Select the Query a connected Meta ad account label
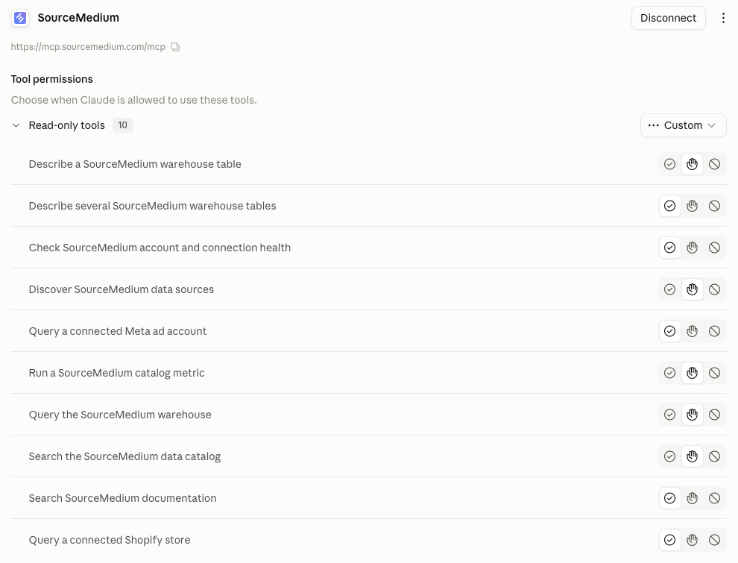Viewport: 738px width, 563px height. (x=118, y=331)
